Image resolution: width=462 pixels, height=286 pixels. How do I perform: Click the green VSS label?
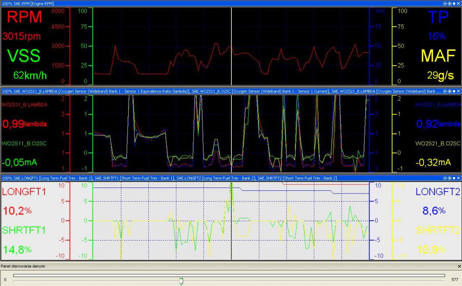click(x=24, y=56)
